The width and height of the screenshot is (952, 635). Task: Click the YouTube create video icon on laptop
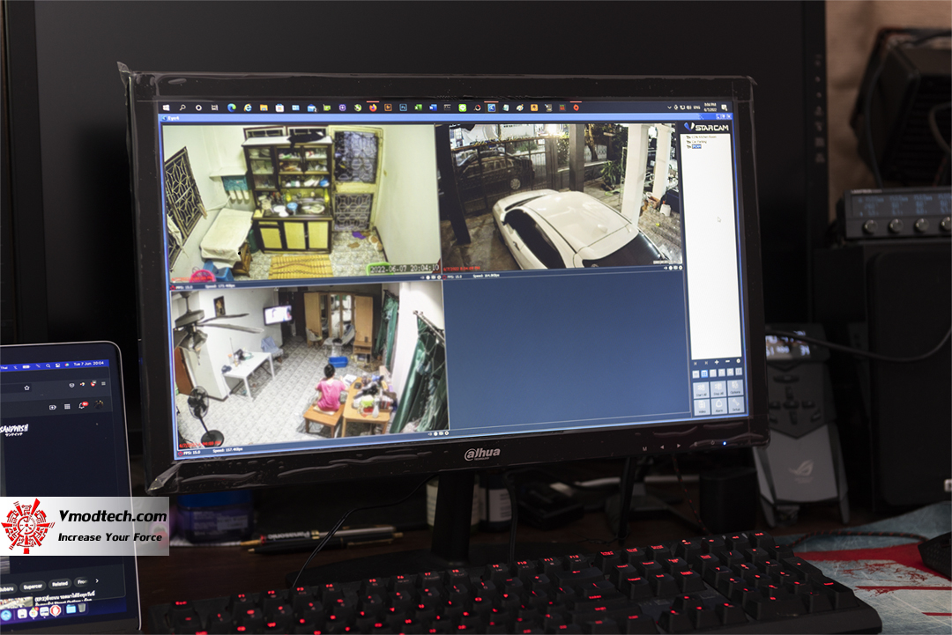pyautogui.click(x=53, y=407)
